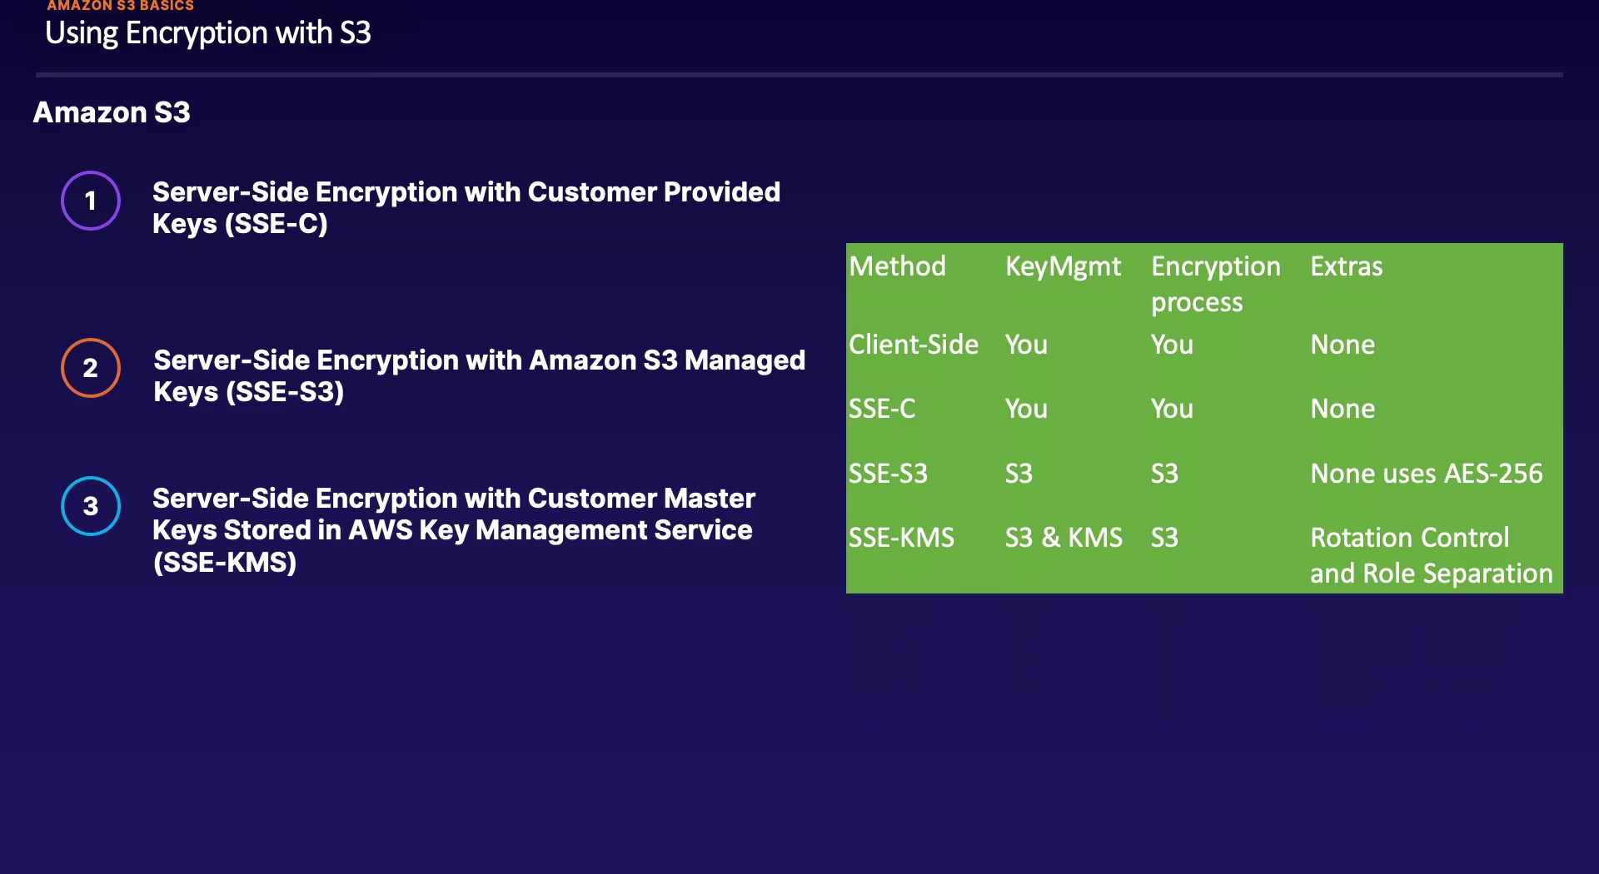Image resolution: width=1599 pixels, height=874 pixels.
Task: Click the orange circled number 2 icon
Action: [x=91, y=368]
